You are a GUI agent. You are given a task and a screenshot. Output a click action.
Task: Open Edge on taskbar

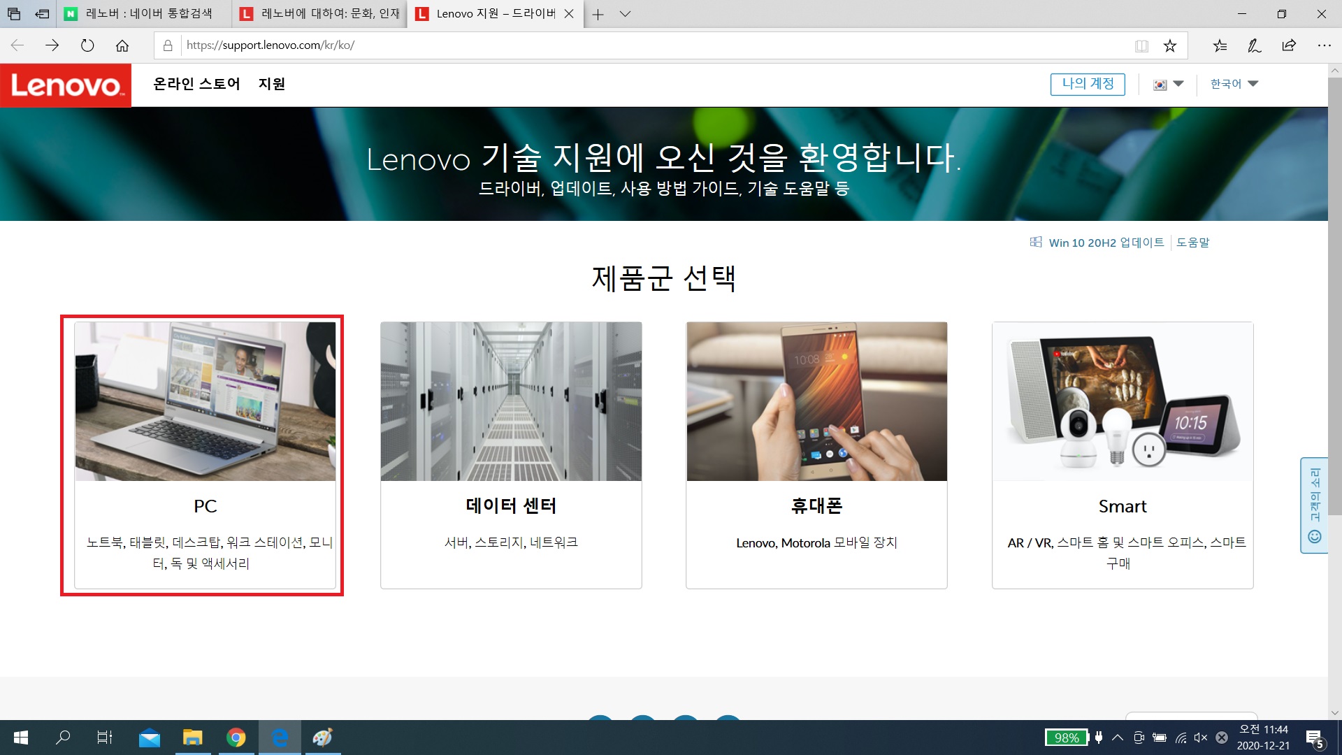coord(280,738)
